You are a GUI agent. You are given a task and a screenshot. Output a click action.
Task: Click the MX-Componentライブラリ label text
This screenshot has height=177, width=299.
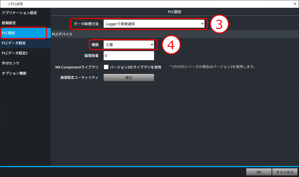click(77, 67)
